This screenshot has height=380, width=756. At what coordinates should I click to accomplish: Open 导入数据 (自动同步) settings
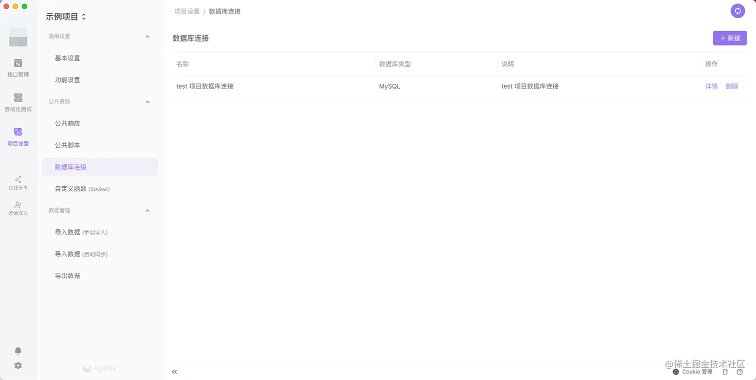81,254
